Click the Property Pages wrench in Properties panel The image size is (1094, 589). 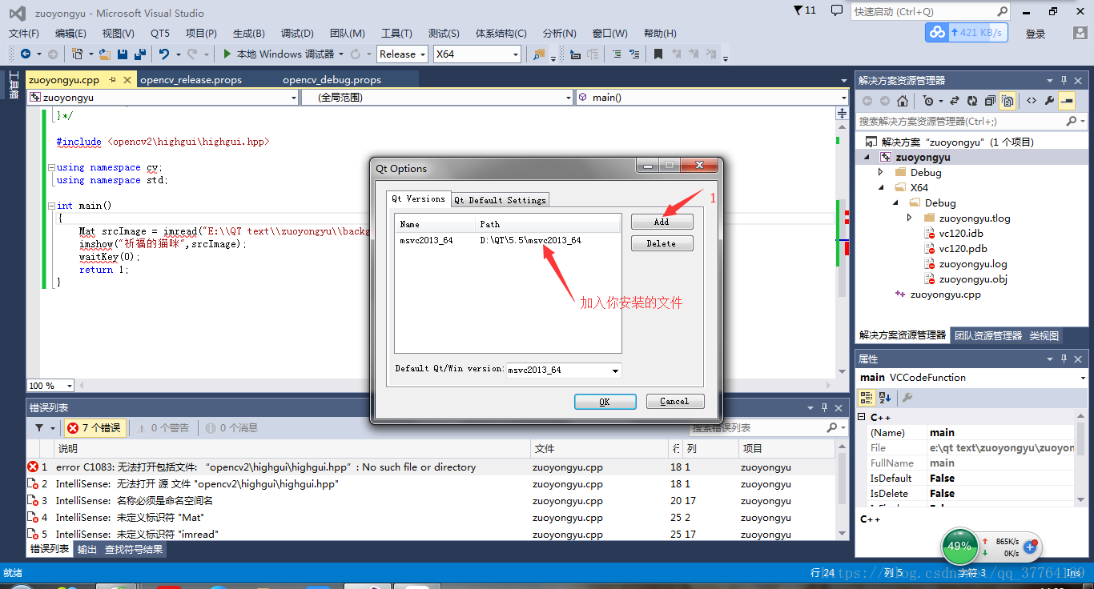[x=907, y=397]
